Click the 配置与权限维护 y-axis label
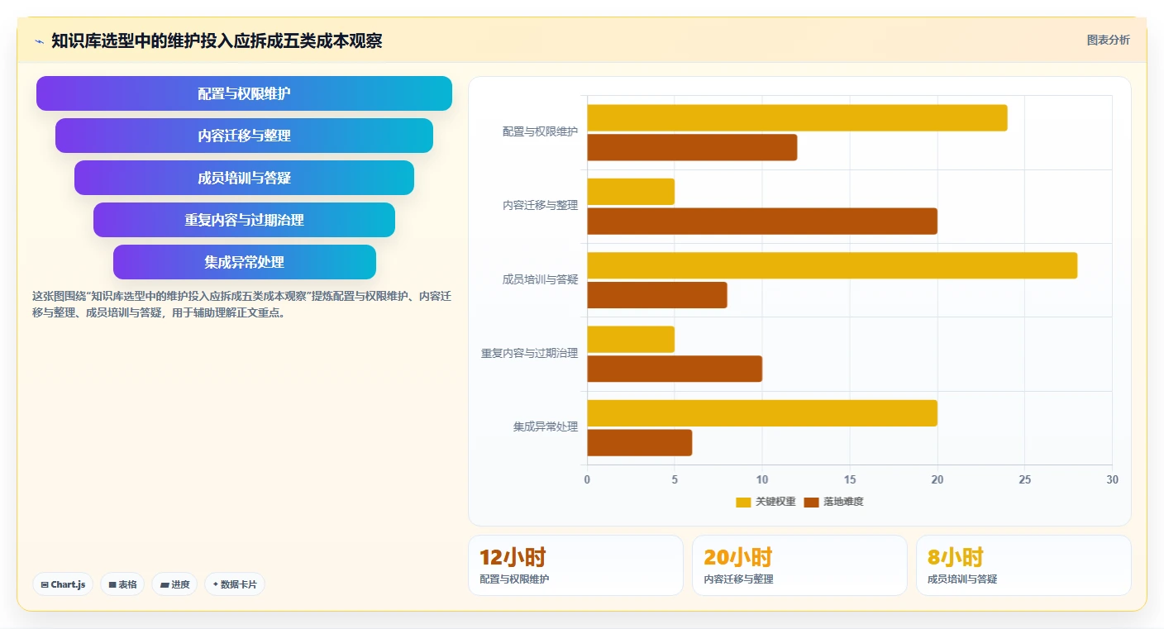Viewport: 1164px width, 629px height. [540, 131]
